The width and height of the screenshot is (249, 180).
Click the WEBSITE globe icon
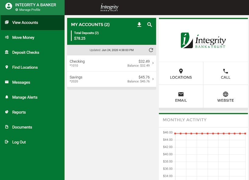pyautogui.click(x=226, y=94)
